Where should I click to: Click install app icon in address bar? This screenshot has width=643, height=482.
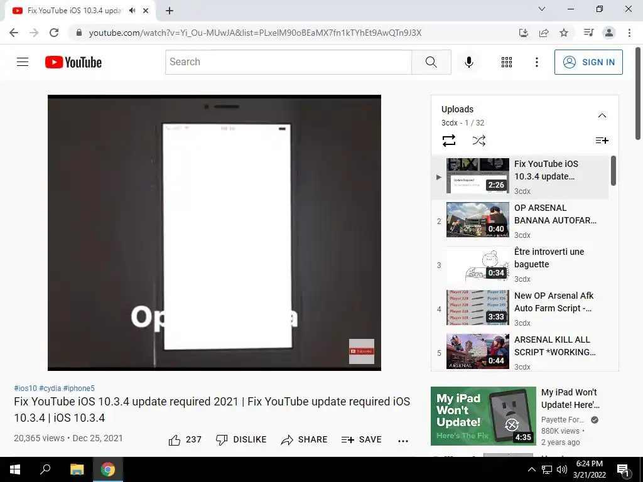[x=523, y=33]
